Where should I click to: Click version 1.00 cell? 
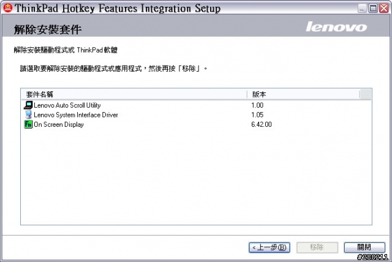tap(257, 105)
